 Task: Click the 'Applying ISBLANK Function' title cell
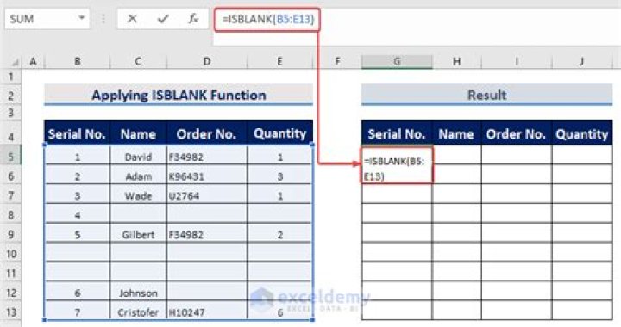[x=179, y=96]
